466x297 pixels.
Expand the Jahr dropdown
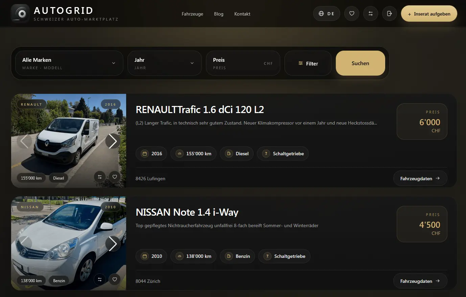165,63
